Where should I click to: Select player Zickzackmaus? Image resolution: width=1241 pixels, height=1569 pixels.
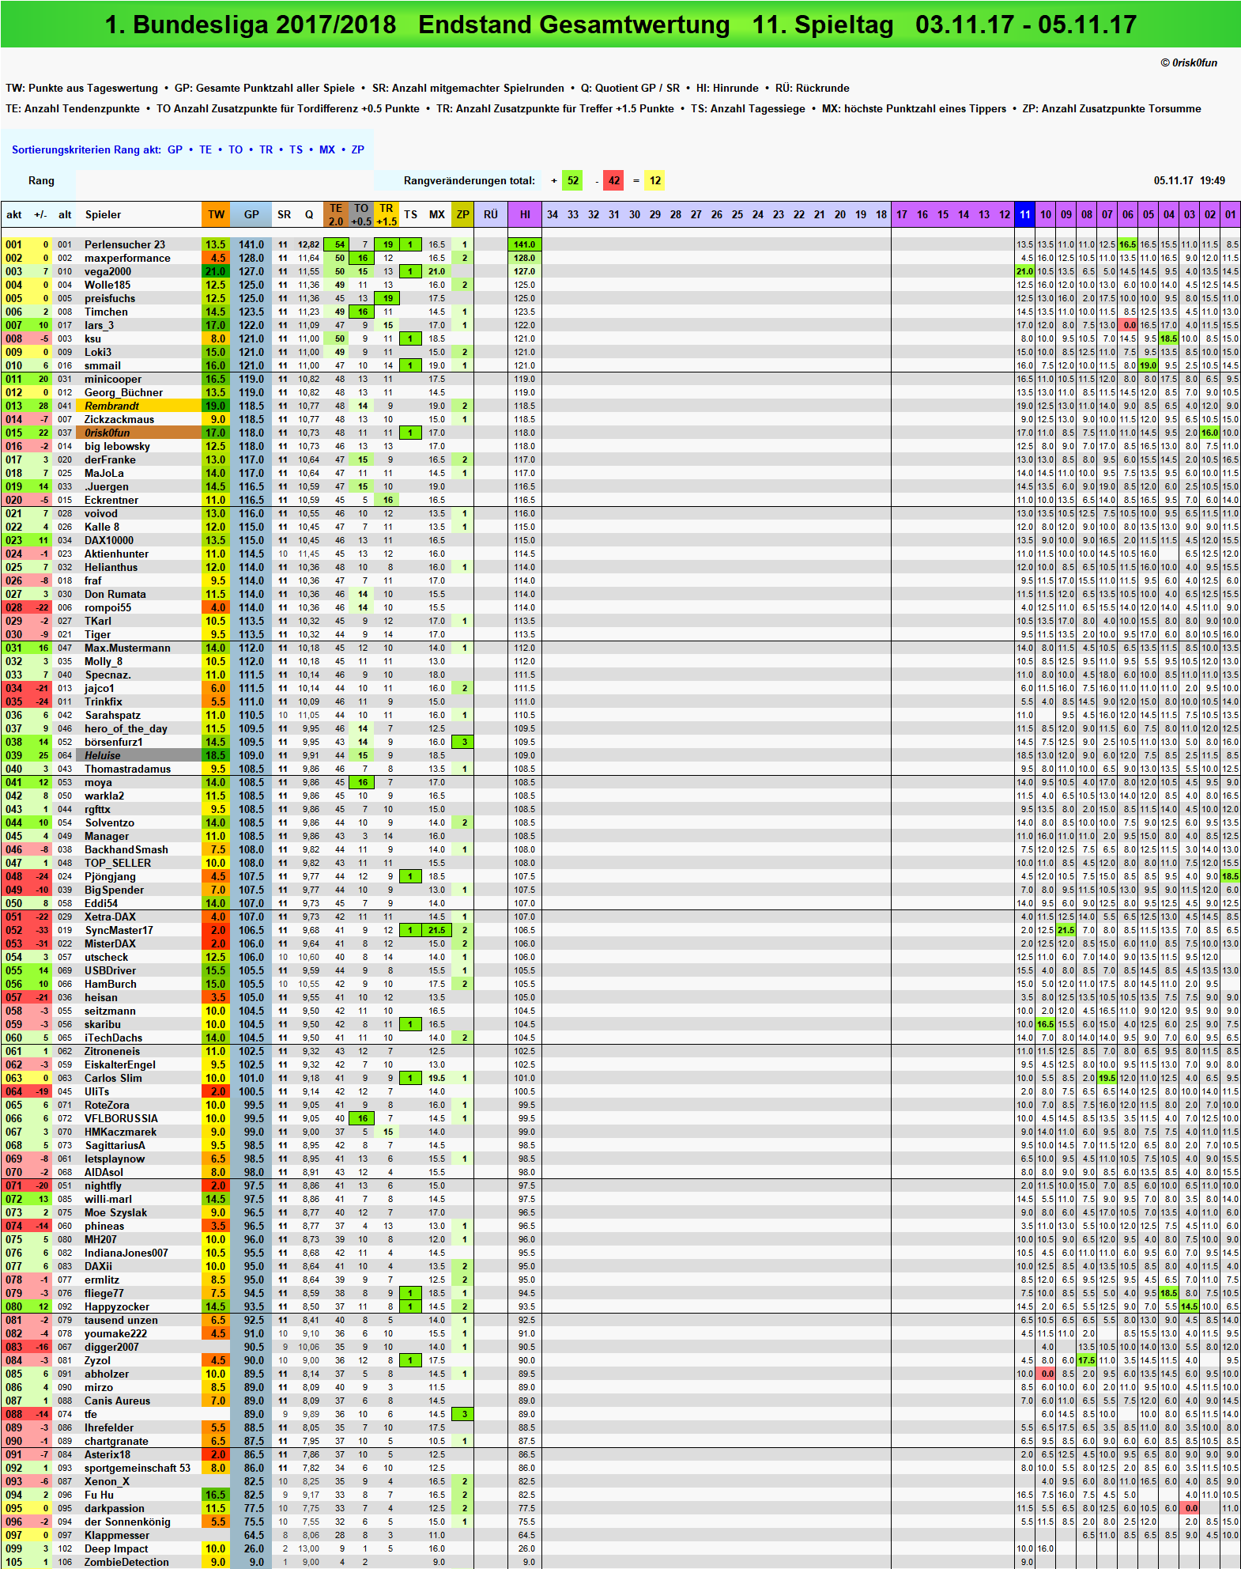click(119, 419)
